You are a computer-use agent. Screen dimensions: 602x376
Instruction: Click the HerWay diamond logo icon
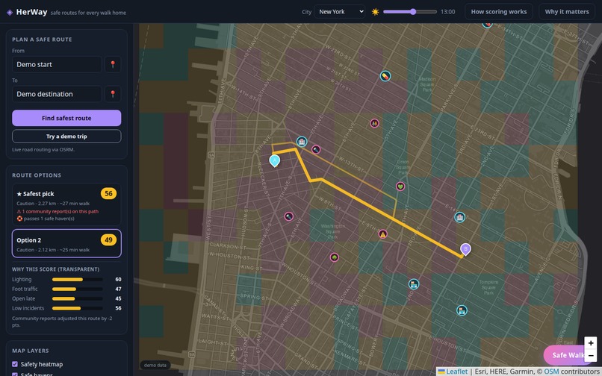[x=10, y=12]
